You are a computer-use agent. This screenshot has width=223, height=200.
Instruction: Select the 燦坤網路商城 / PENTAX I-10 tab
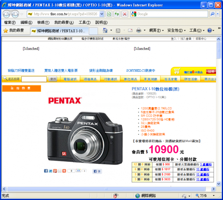tap(60, 31)
